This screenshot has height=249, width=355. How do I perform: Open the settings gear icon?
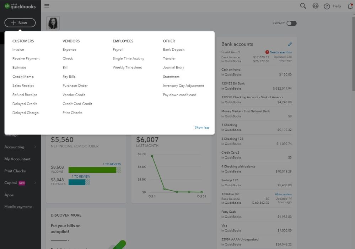point(316,6)
